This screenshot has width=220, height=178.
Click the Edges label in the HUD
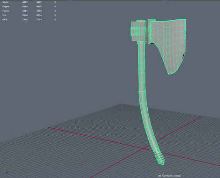6,7
